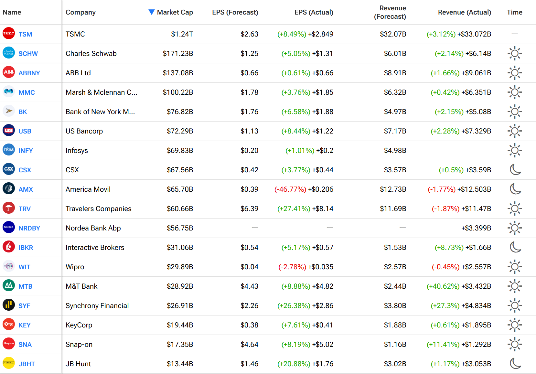The height and width of the screenshot is (374, 536).
Task: Click the Bank of New York logo icon
Action: click(9, 111)
